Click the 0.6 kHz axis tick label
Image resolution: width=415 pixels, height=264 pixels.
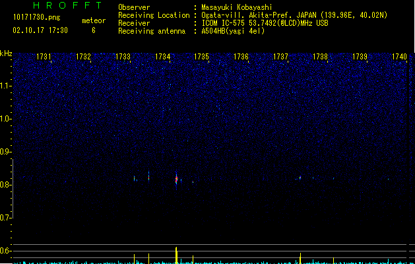point(6,251)
